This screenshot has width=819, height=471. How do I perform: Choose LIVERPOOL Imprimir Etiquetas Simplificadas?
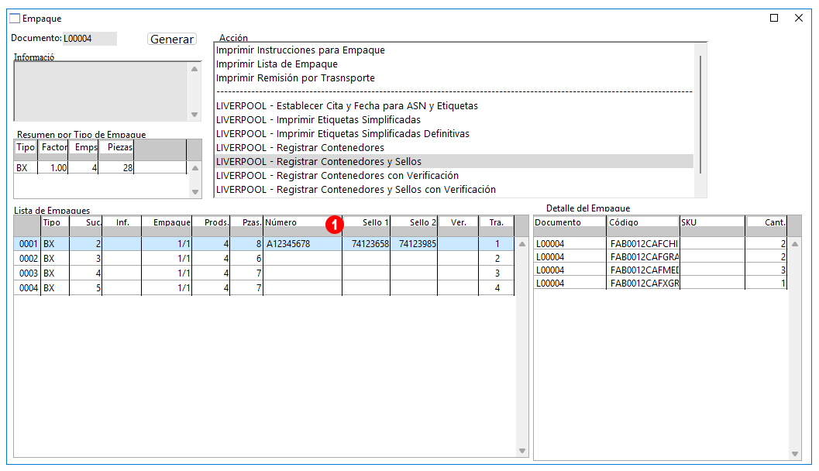(x=318, y=120)
